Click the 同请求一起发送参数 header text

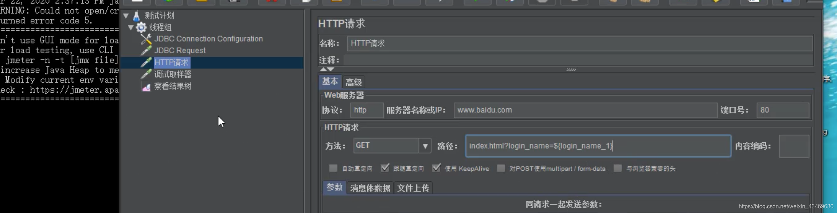[x=564, y=204]
